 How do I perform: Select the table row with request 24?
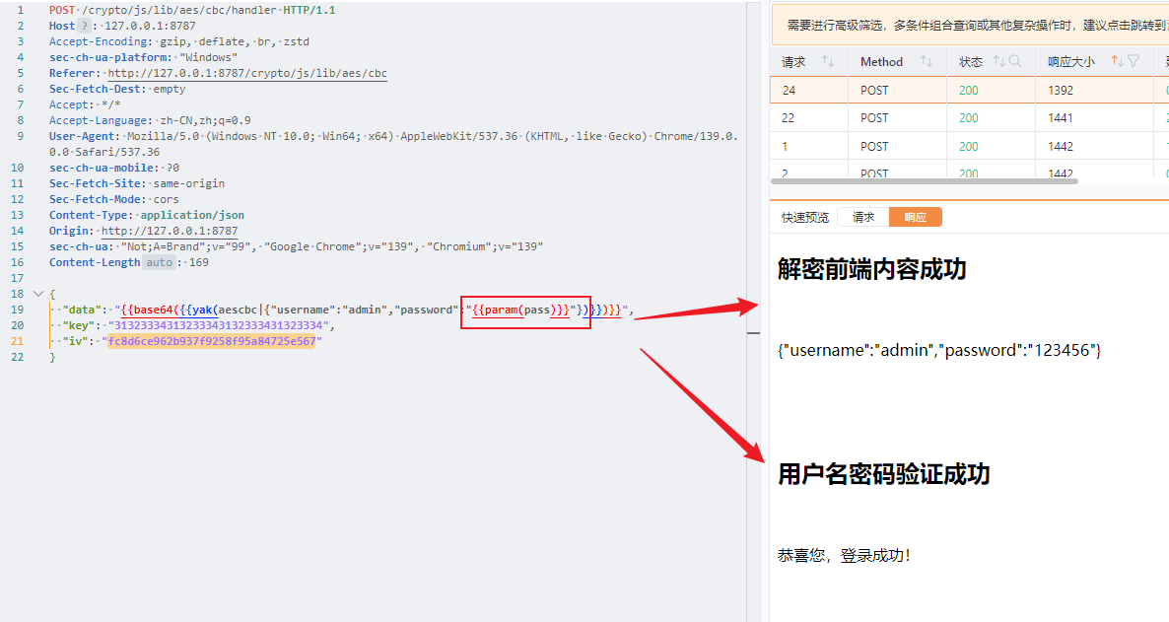click(969, 91)
